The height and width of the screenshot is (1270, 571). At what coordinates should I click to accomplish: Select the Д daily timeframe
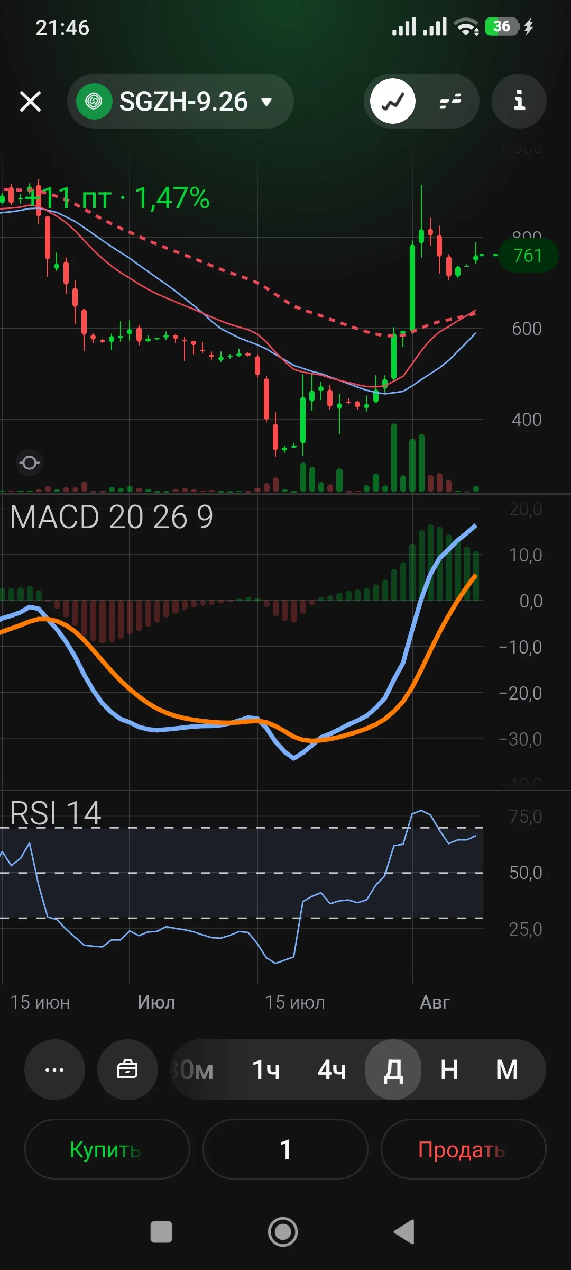pos(393,1069)
